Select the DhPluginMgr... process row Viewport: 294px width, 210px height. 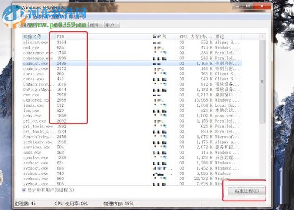[x=131, y=90]
